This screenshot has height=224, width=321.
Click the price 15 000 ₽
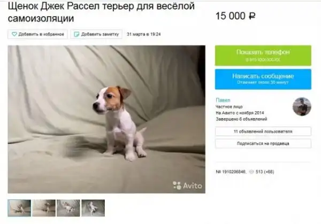235,16
